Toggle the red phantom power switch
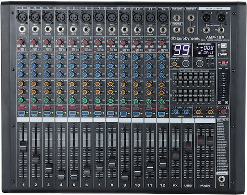 (x=223, y=63)
